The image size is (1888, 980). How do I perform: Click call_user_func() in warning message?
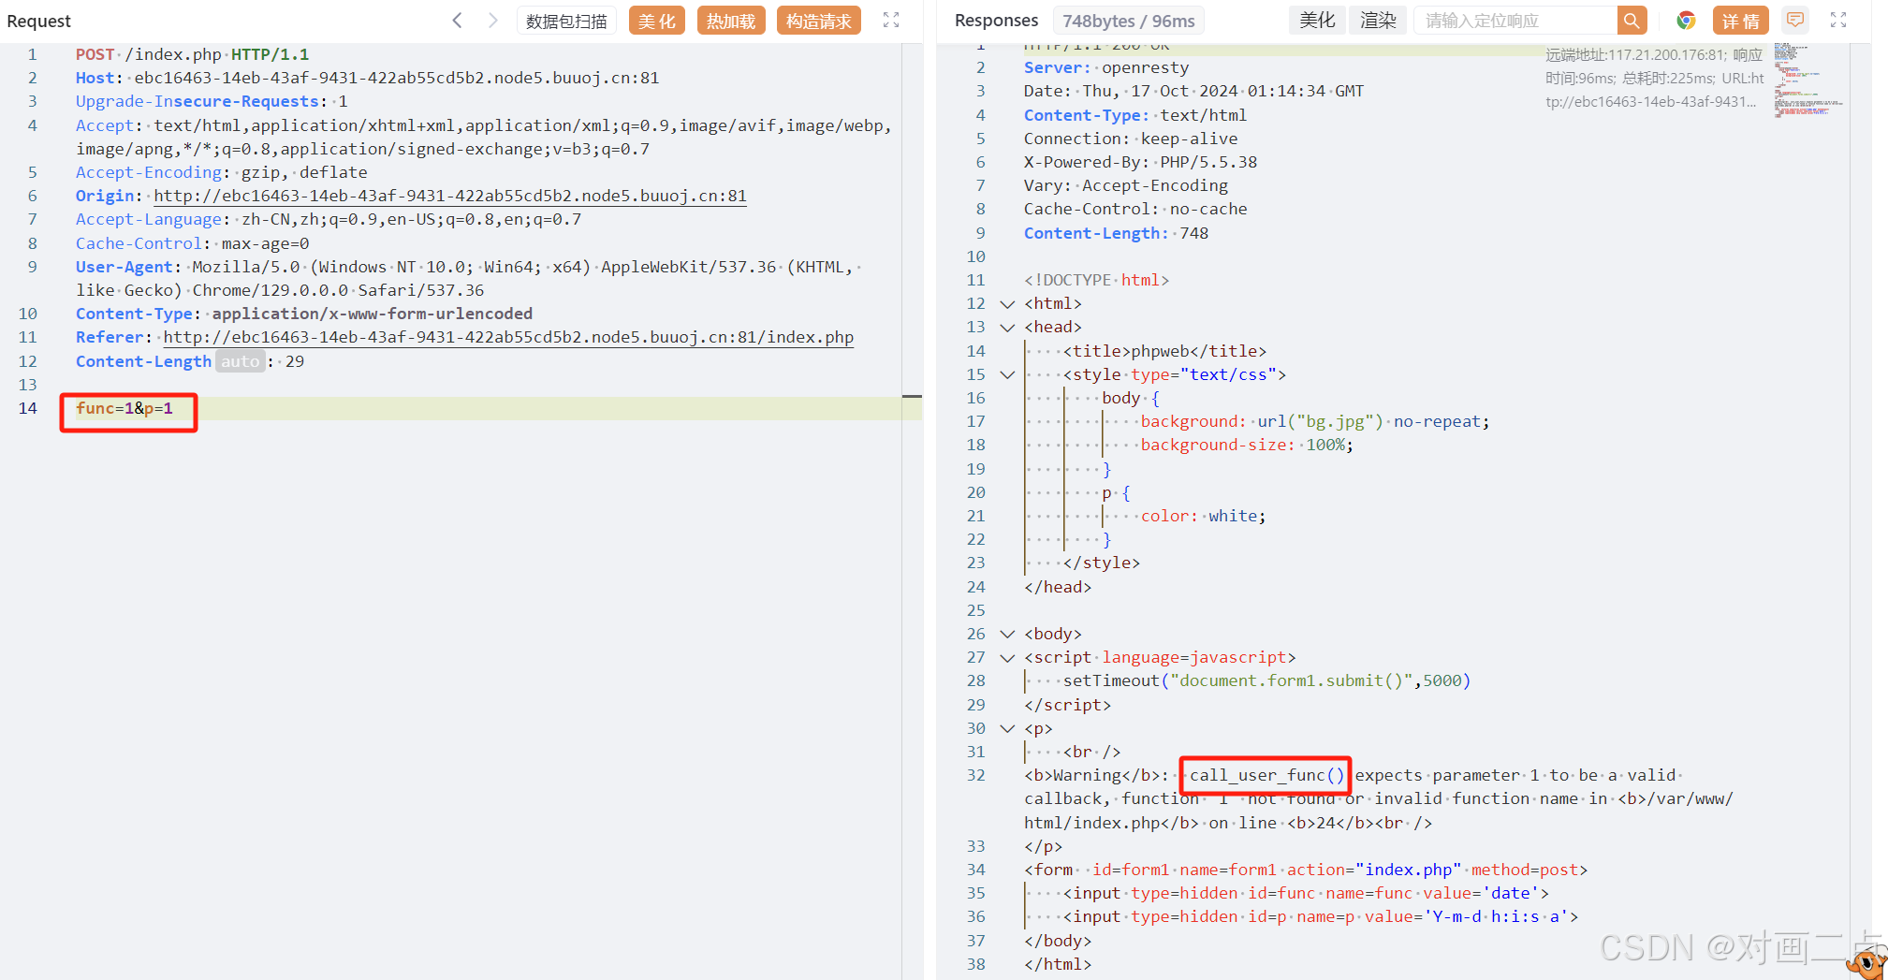1266,775
